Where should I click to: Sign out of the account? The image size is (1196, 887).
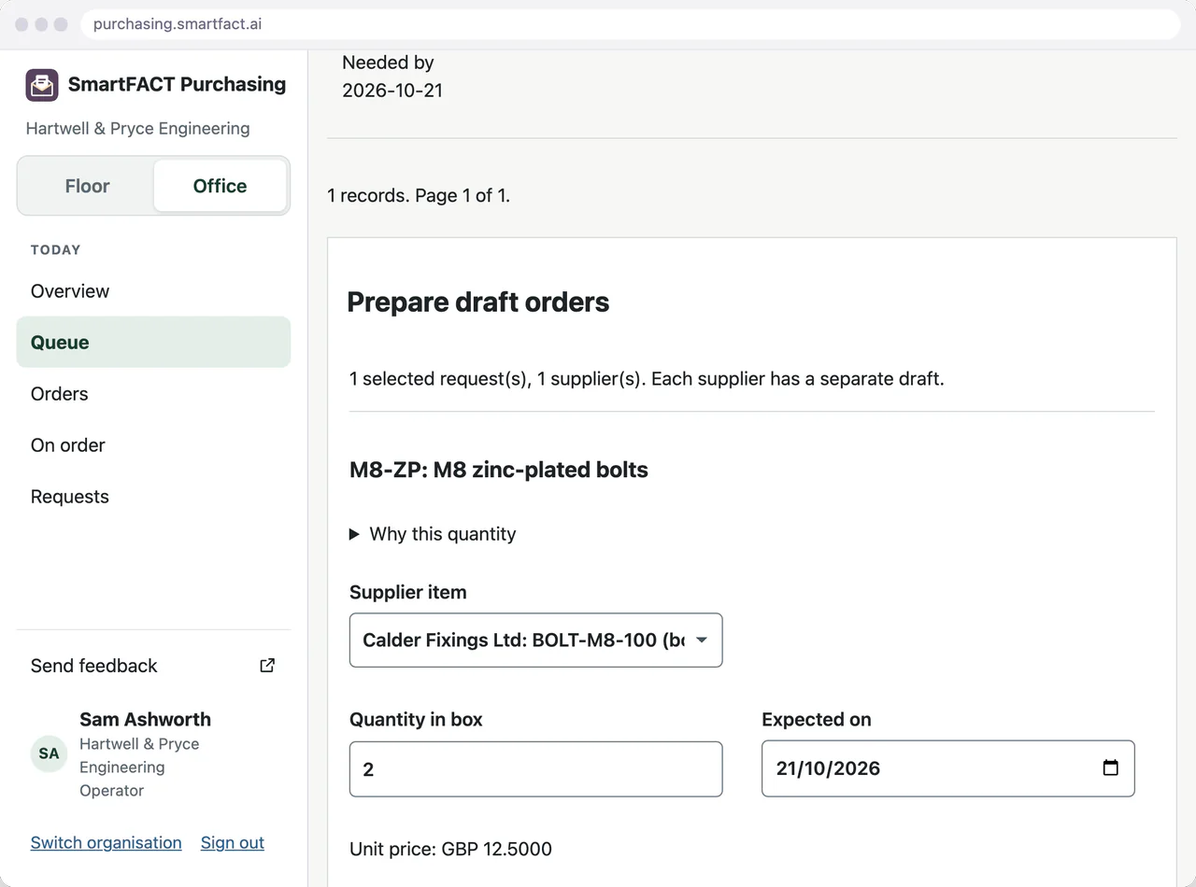[233, 843]
